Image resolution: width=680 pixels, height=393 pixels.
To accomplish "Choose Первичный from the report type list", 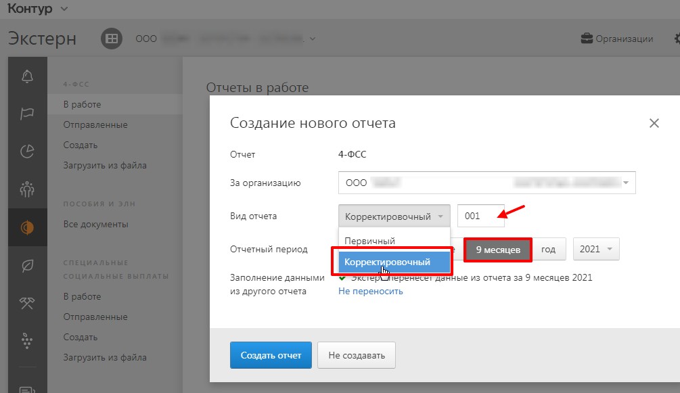I will [x=369, y=241].
